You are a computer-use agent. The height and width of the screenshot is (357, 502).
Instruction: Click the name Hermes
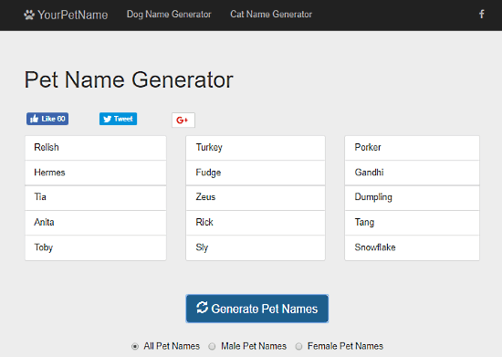pyautogui.click(x=96, y=173)
